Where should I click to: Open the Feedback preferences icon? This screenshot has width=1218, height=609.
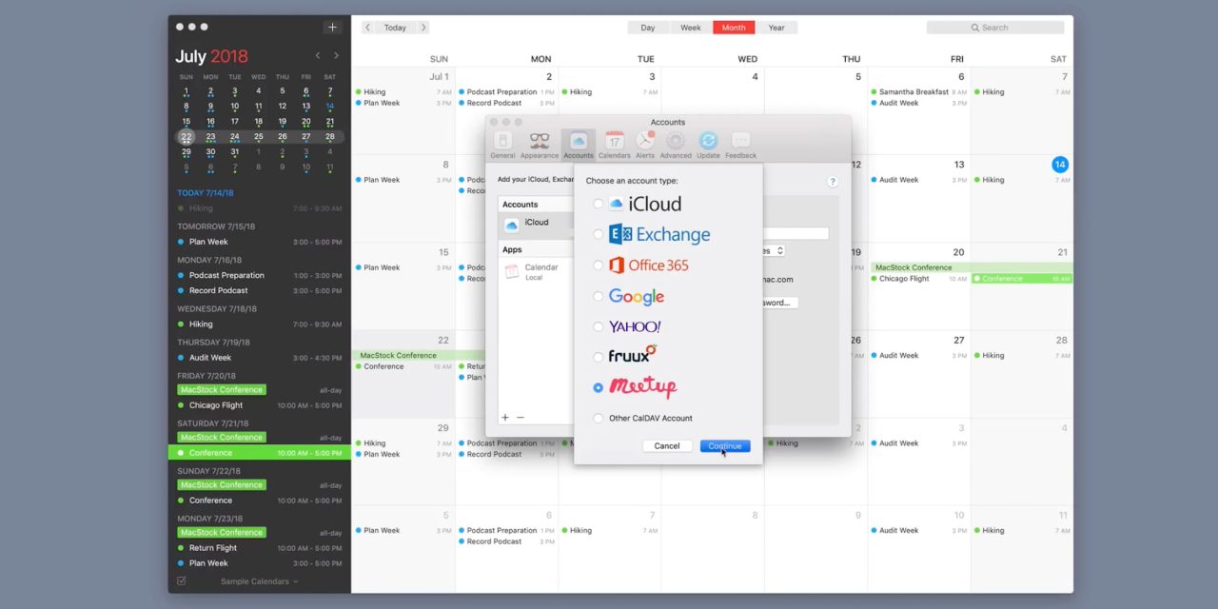click(740, 144)
